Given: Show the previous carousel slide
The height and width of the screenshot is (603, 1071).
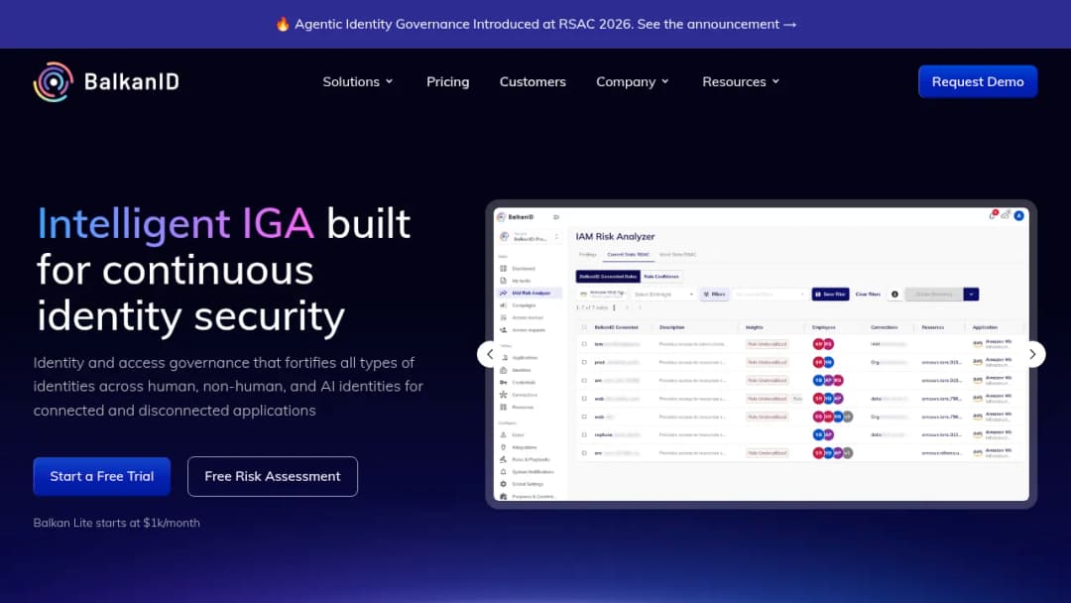Looking at the screenshot, I should [490, 354].
